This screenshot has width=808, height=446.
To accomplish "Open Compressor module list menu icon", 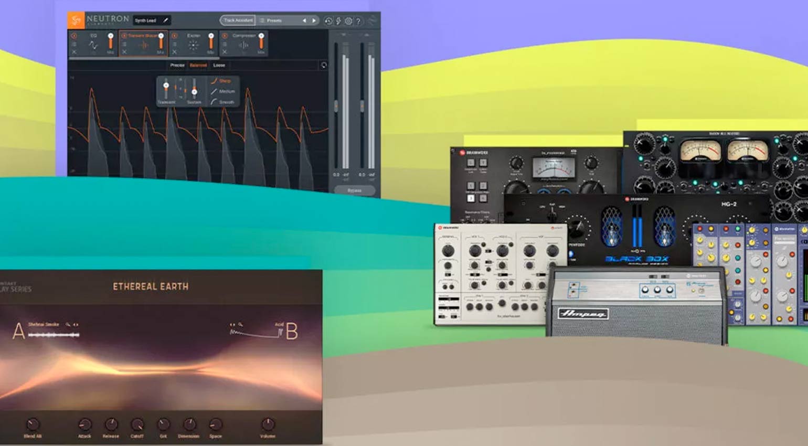I will [x=225, y=44].
